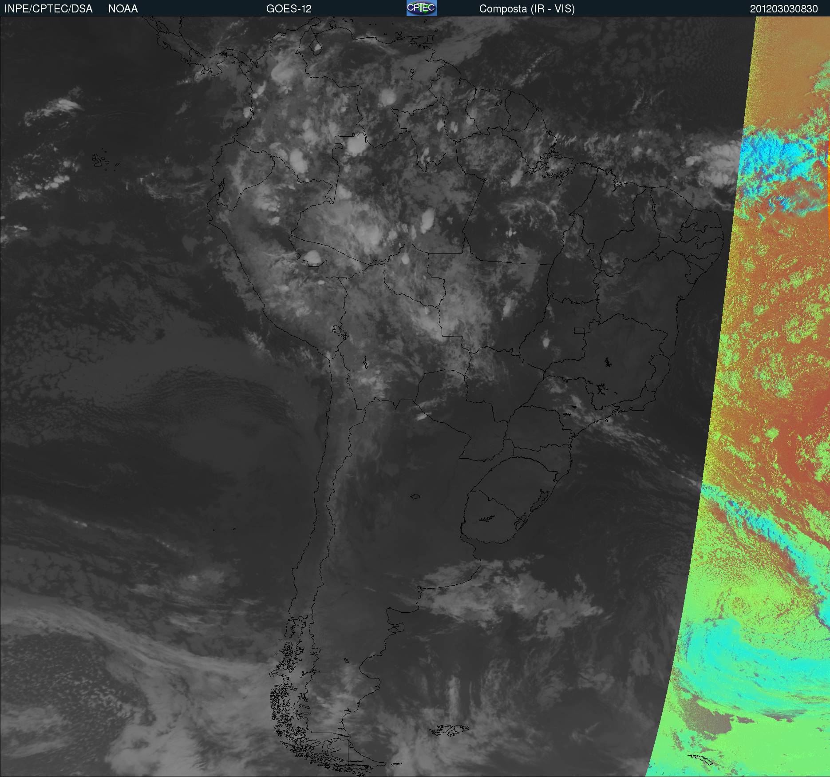Image resolution: width=830 pixels, height=777 pixels.
Task: Click the GOES-12 satellite label
Action: (289, 9)
